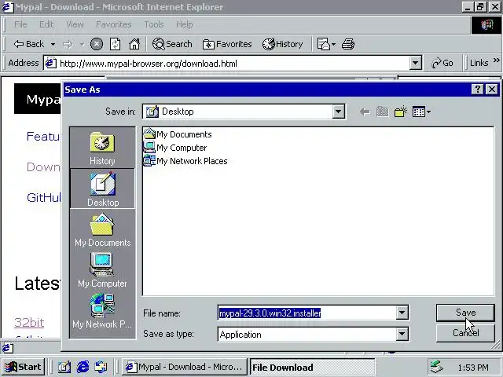Click the page icon in address bar

[50, 63]
